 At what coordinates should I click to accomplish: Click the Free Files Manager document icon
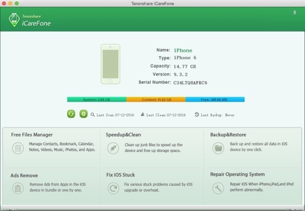[x=18, y=148]
